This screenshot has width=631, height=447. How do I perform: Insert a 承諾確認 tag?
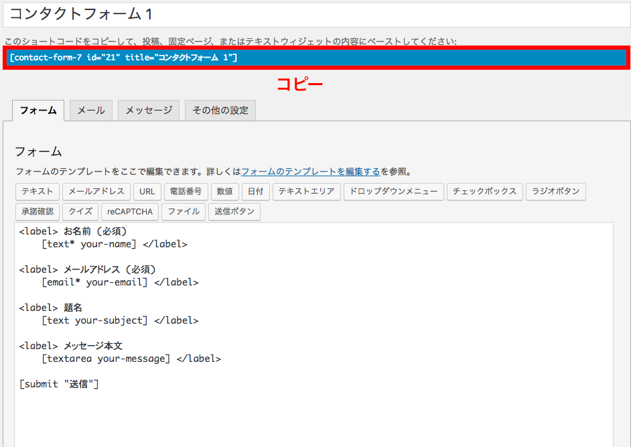pos(38,212)
